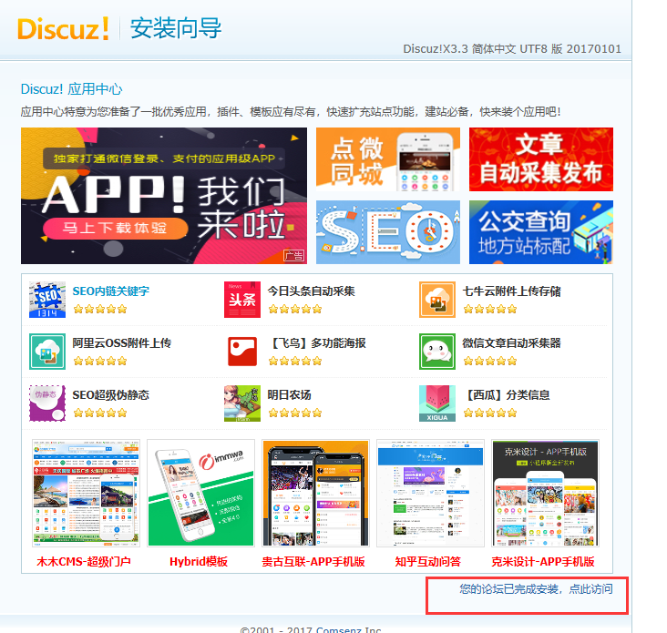Open the 今日头条自动采集 title link

point(311,291)
